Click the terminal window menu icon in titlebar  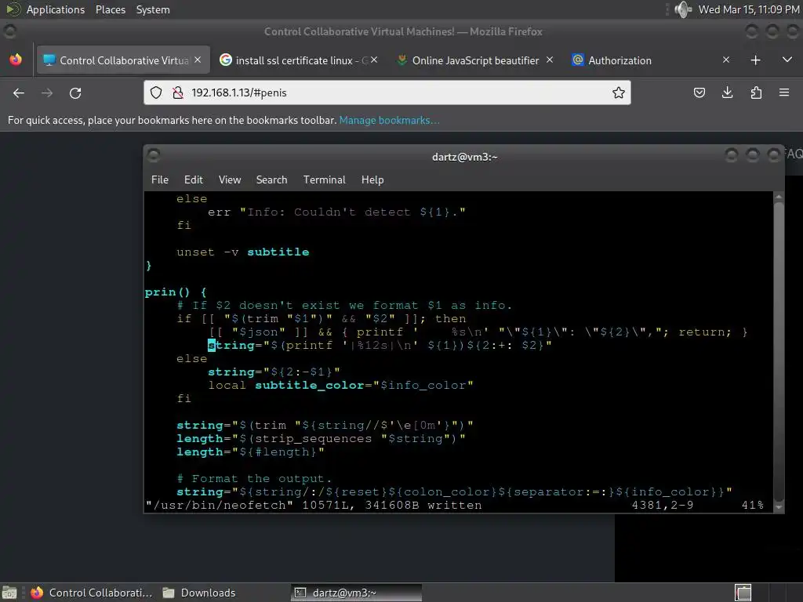click(x=154, y=154)
